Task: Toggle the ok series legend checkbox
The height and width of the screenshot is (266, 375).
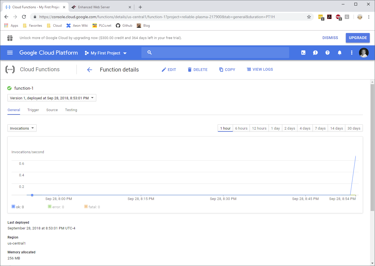Action: pyautogui.click(x=13, y=207)
